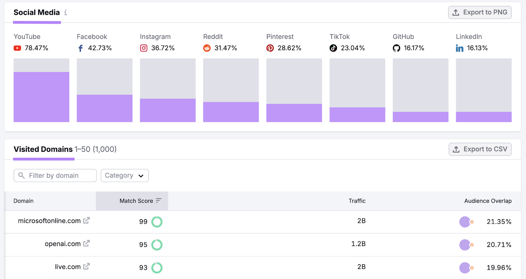This screenshot has width=526, height=279.
Task: Click match score value 93
Action: [143, 268]
